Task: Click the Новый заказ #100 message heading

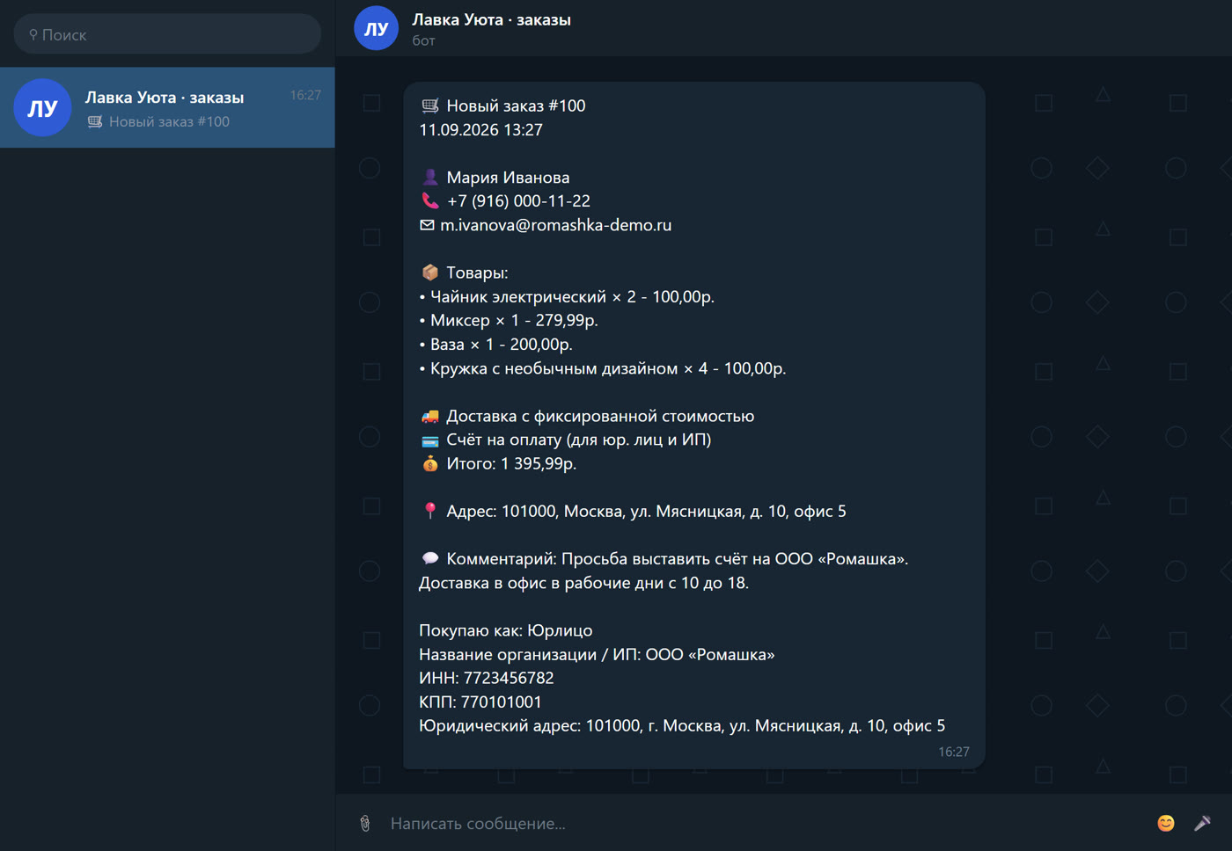Action: click(516, 105)
